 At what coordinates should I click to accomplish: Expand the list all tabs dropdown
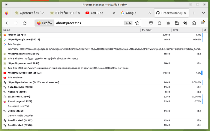point(203,13)
